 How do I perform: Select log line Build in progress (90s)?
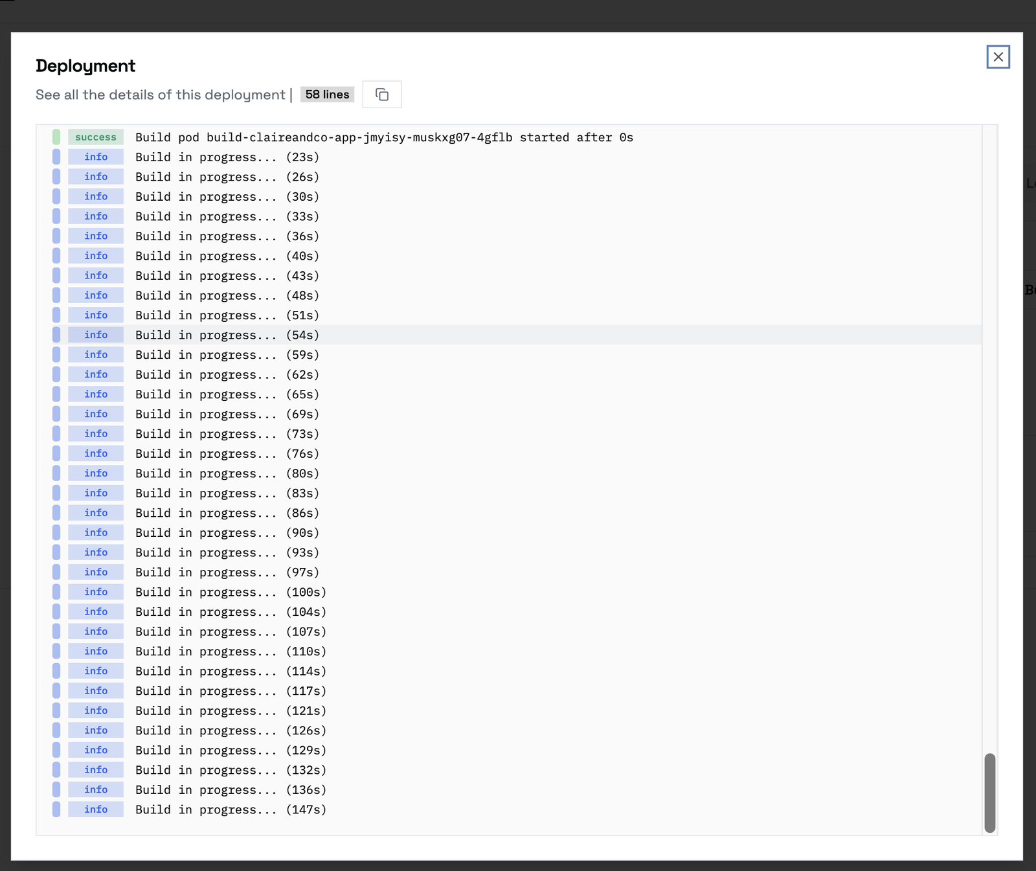pyautogui.click(x=509, y=532)
